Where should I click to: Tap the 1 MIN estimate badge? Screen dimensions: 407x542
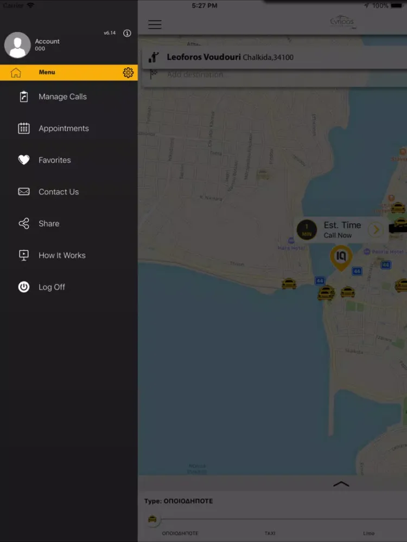coord(307,230)
